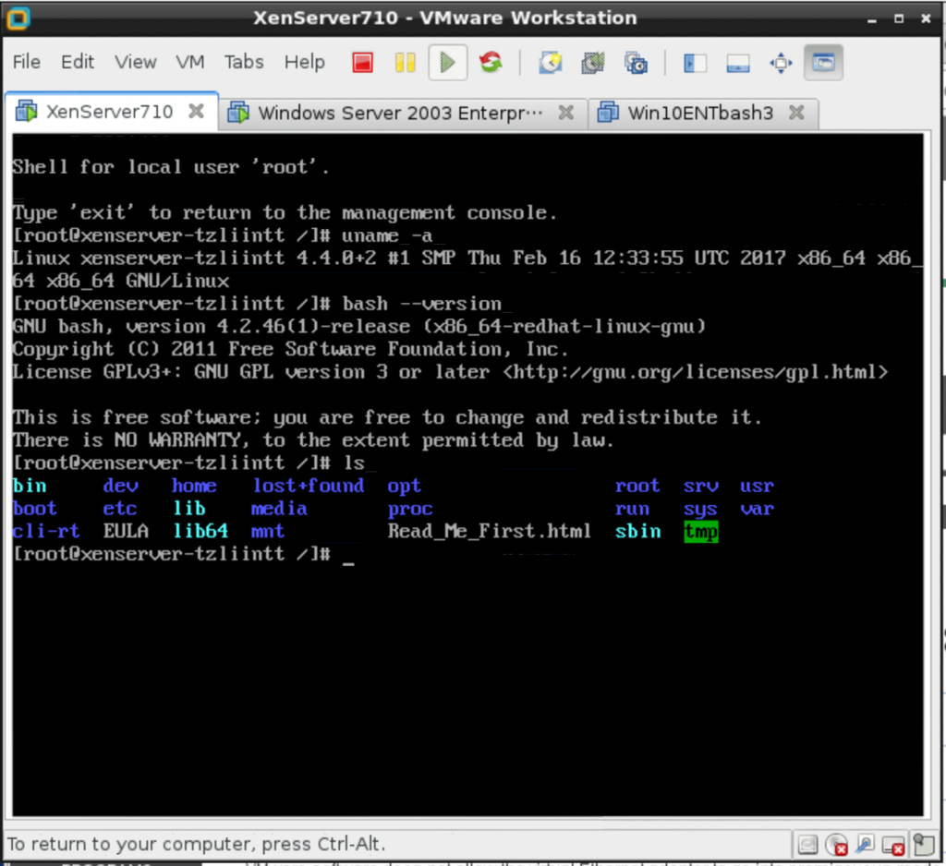Click the network adapter status icon
This screenshot has height=866, width=946.
(x=865, y=844)
